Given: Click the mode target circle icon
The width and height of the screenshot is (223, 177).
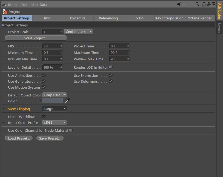Looking at the screenshot, I should [208, 4].
